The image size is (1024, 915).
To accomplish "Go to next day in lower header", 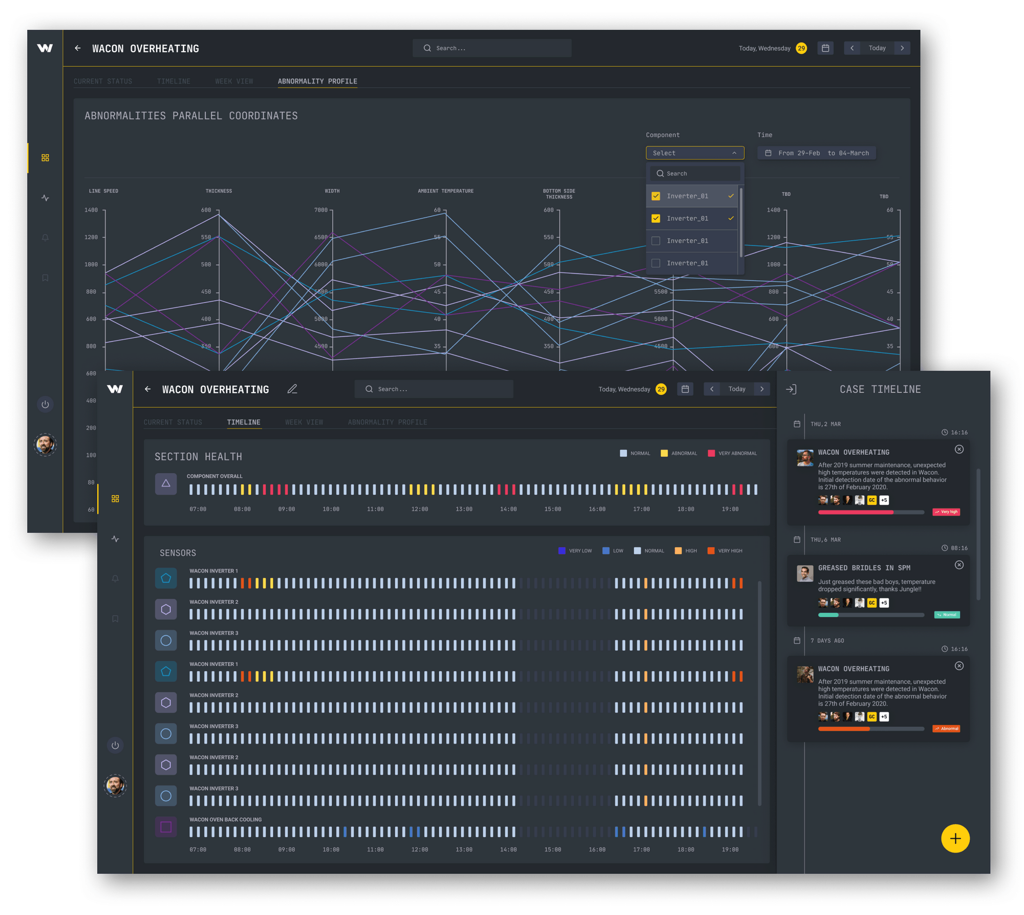I will (x=762, y=389).
